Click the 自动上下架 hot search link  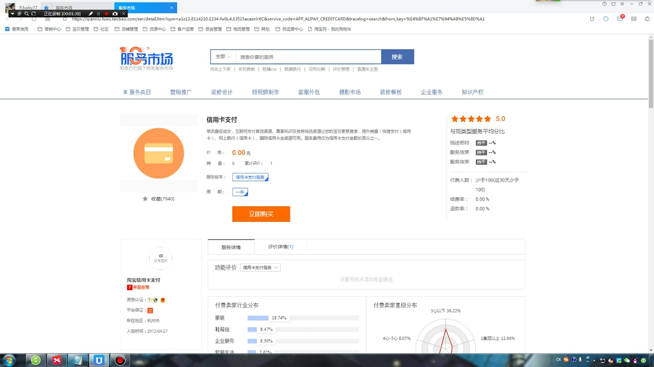pyautogui.click(x=220, y=69)
